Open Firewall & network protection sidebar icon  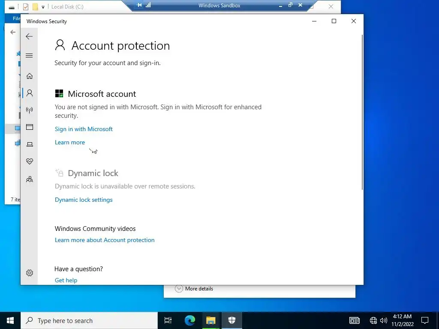[30, 110]
